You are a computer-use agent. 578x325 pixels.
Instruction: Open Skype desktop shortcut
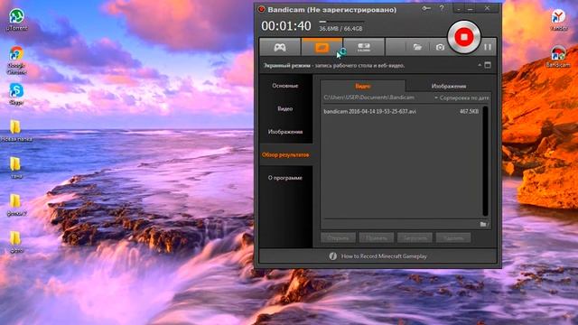coord(16,94)
